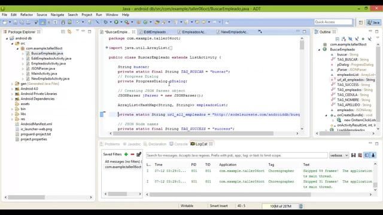The height and width of the screenshot is (215, 383).
Task: Toggle Hide Static Members in Outline
Action: point(357,39)
